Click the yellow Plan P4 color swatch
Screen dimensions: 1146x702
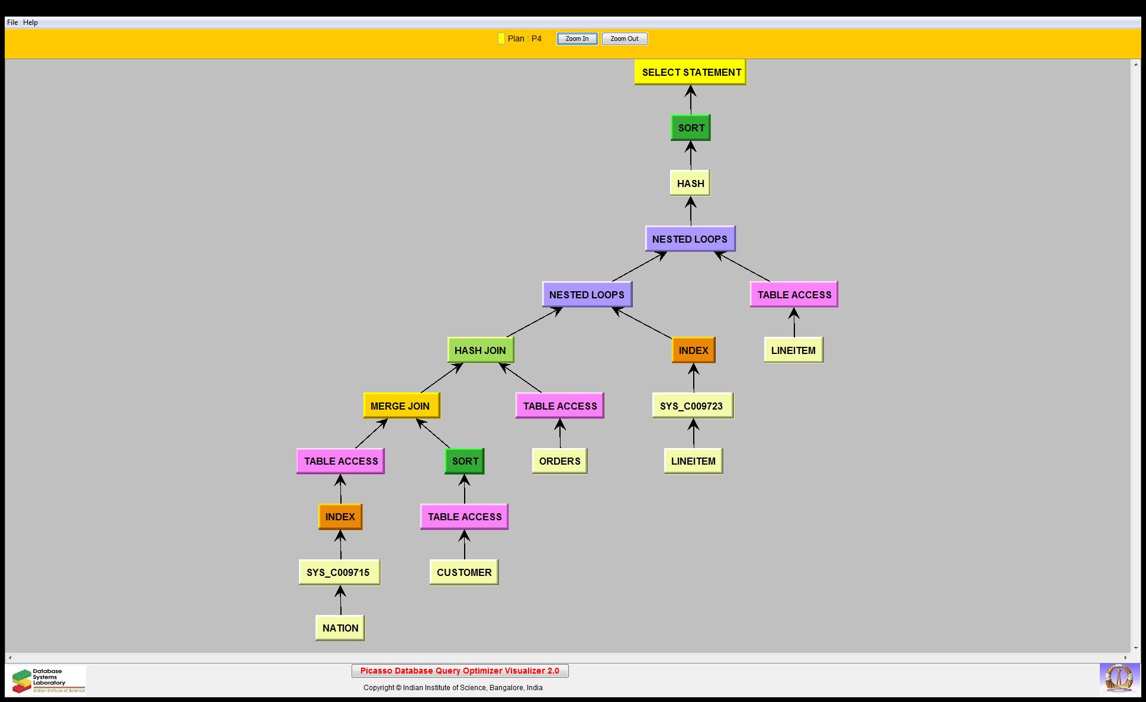coord(501,38)
